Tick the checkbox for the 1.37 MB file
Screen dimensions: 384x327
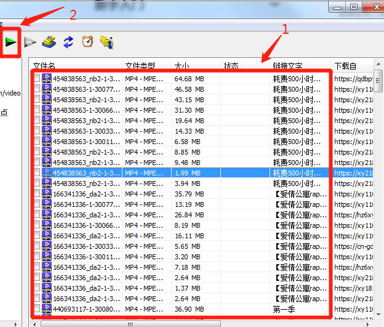point(37,288)
